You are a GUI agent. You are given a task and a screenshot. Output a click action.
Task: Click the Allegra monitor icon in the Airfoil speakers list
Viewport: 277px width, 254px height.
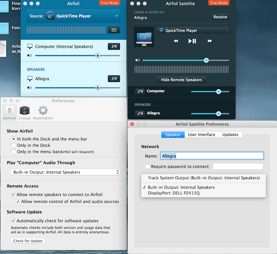[x=30, y=79]
